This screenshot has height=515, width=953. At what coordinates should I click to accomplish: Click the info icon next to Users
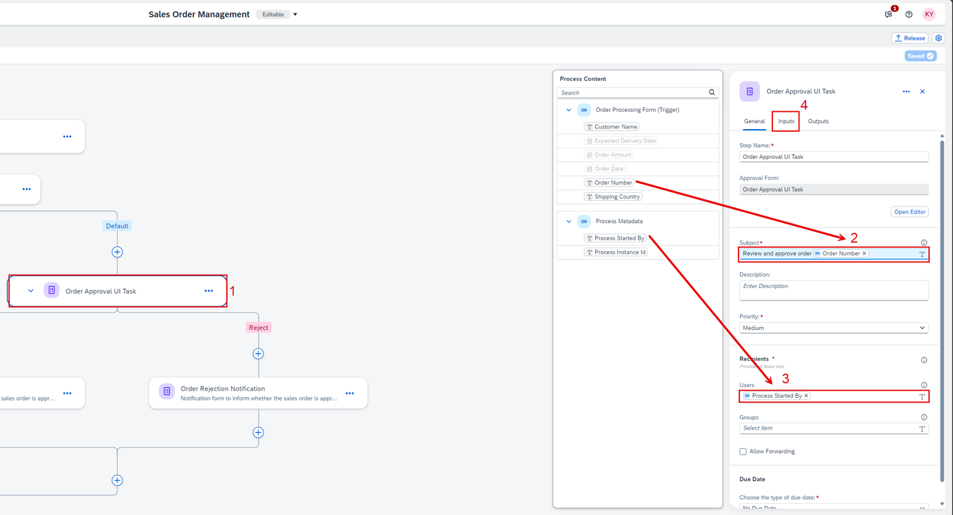coord(924,385)
